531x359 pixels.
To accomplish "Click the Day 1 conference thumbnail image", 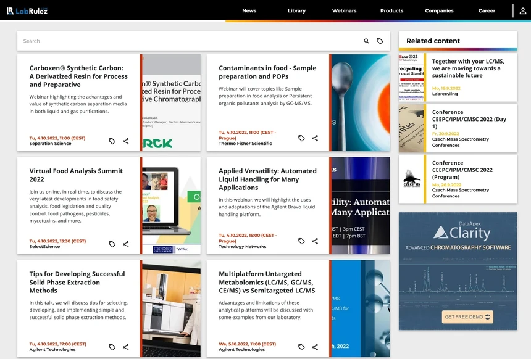I will 411,128.
